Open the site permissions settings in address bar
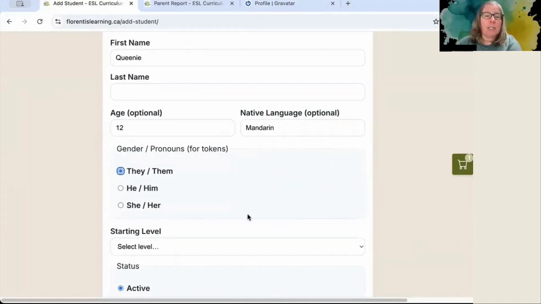The image size is (541, 304). coord(58,21)
